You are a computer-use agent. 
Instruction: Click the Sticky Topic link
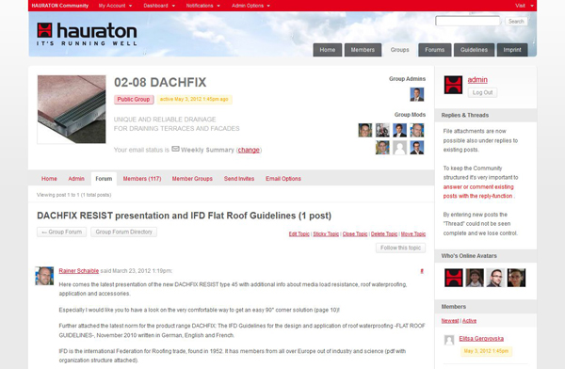[326, 233]
